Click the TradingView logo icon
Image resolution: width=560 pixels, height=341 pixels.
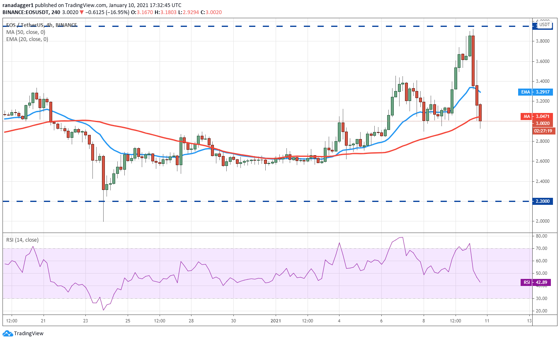click(7, 334)
